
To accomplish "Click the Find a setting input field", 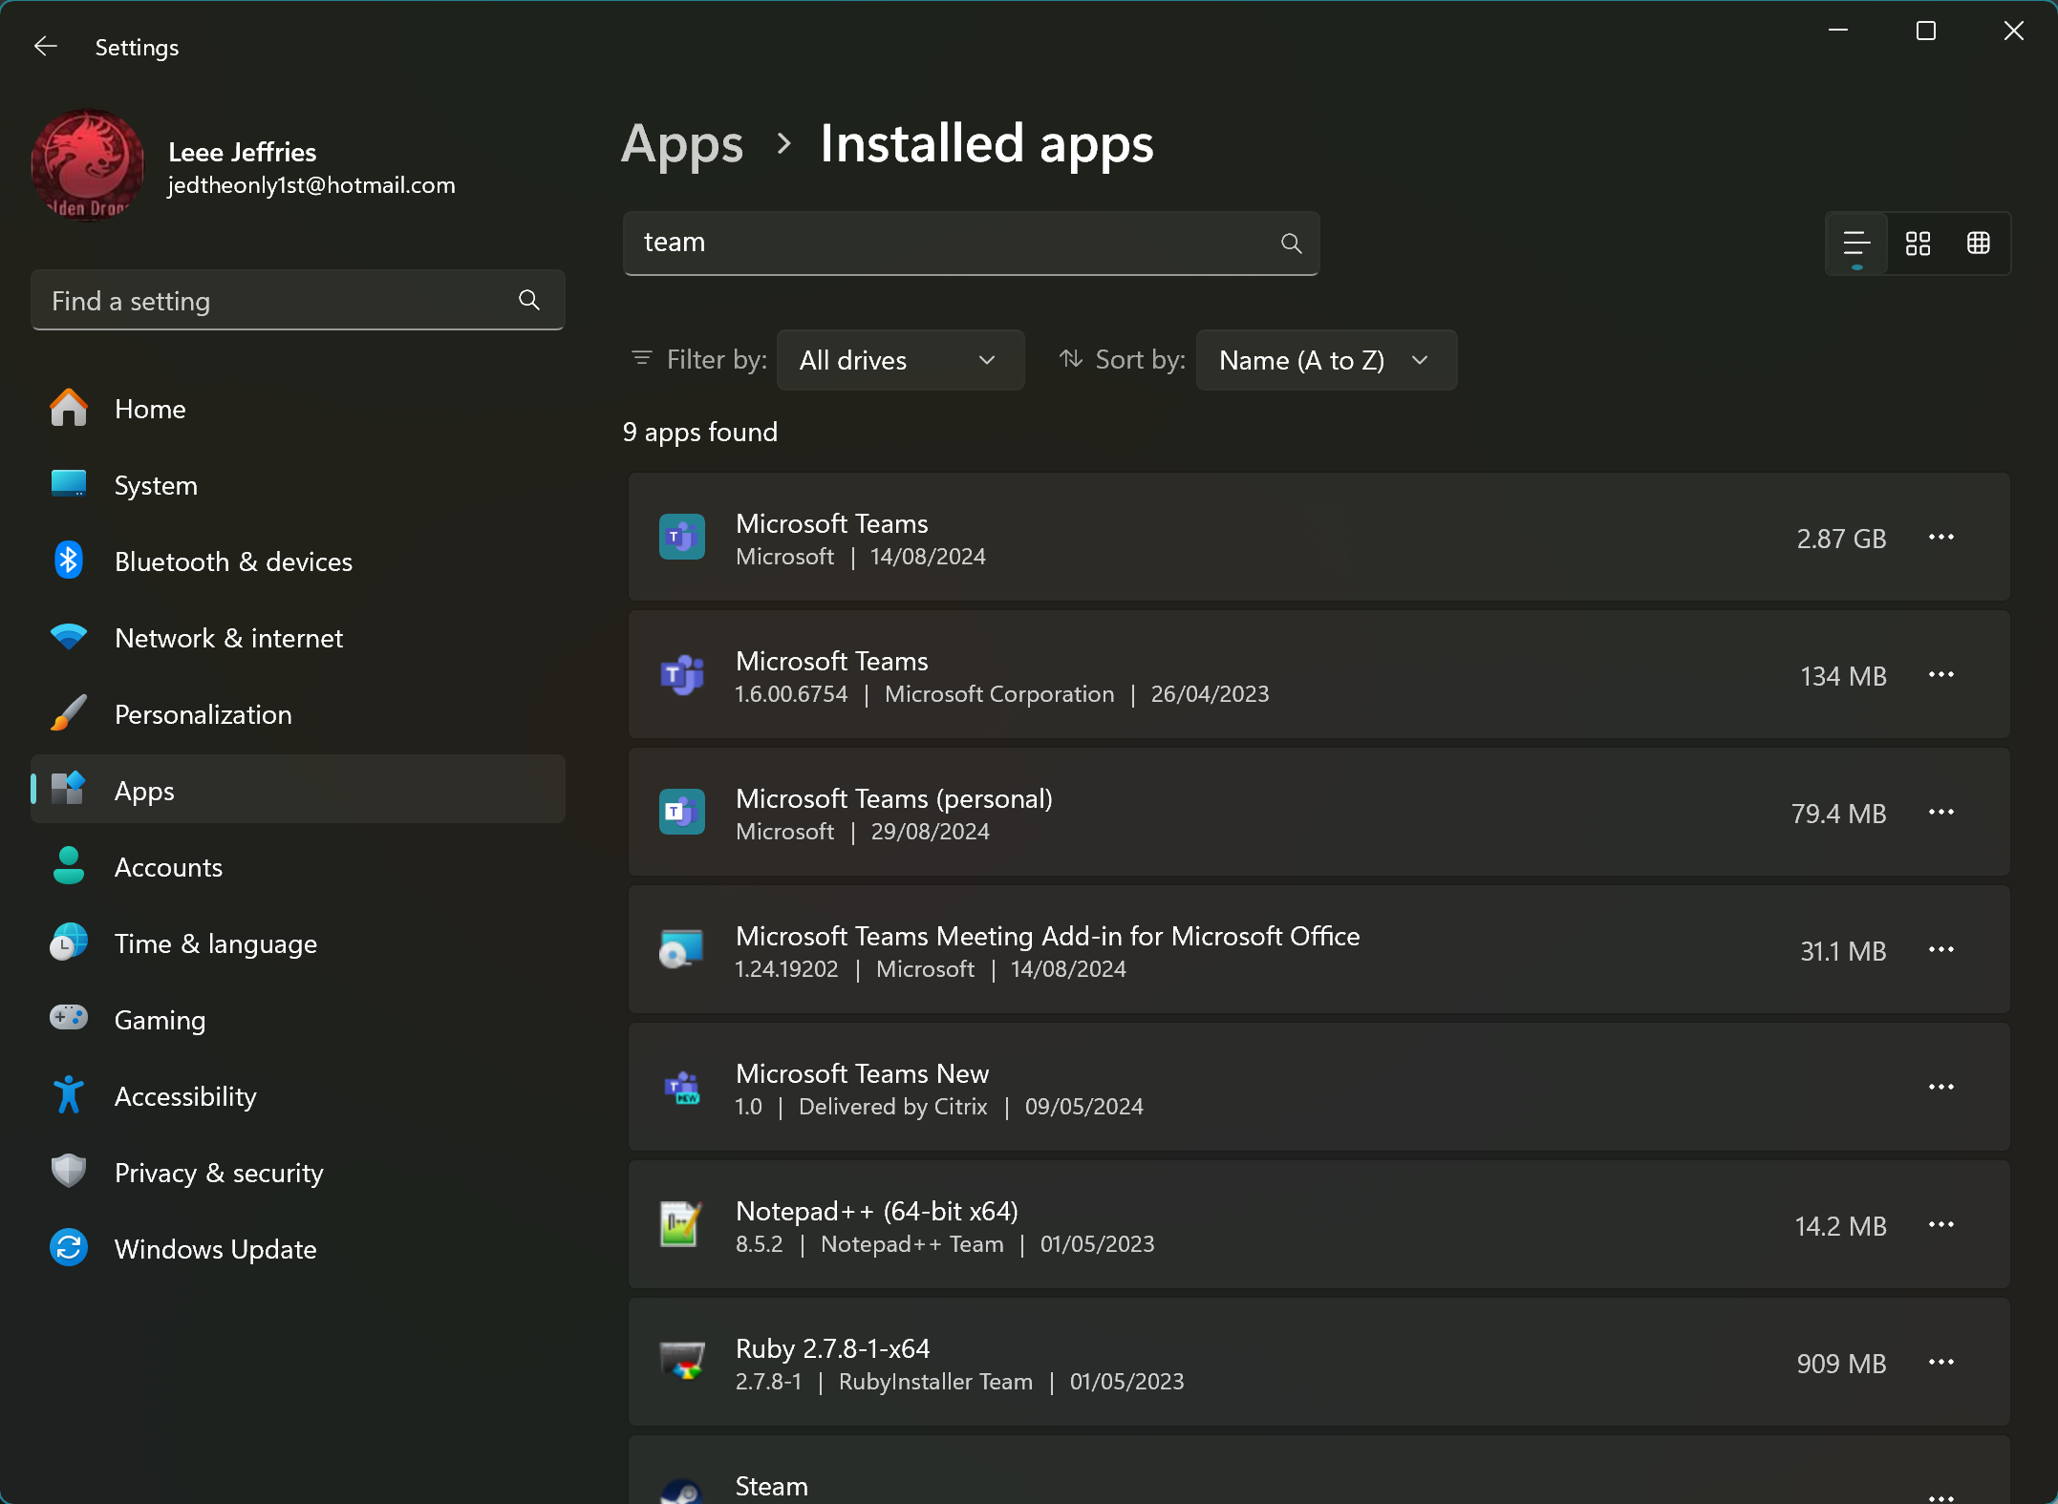I will click(298, 301).
